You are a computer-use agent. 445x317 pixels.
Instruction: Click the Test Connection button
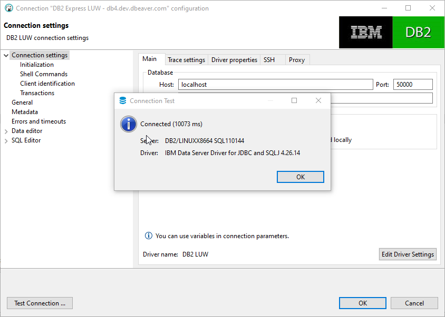point(40,303)
